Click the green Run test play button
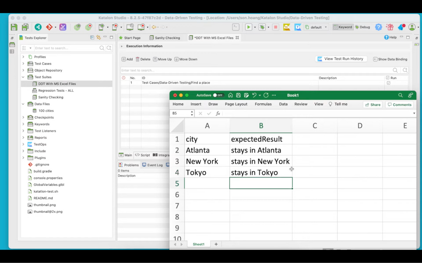The width and height of the screenshot is (422, 263). click(249, 27)
